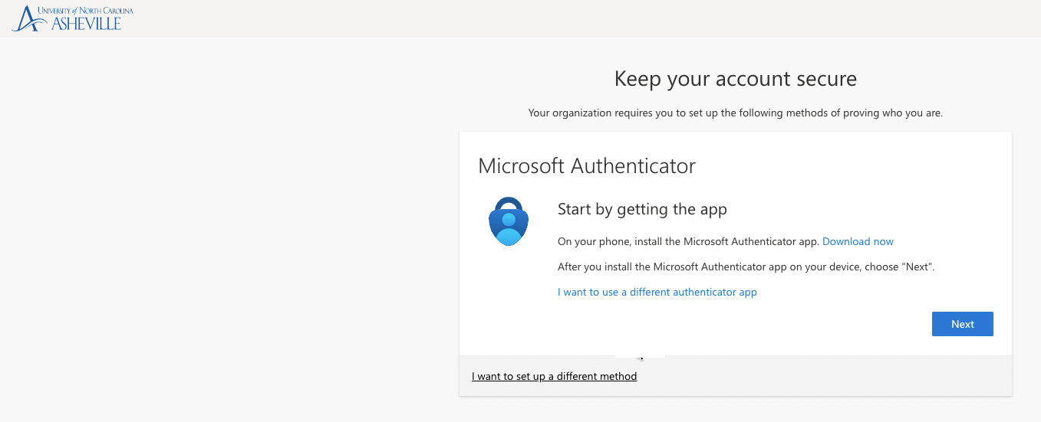This screenshot has width=1041, height=422.
Task: Click the gray footer strip of the card
Action: tap(805, 376)
